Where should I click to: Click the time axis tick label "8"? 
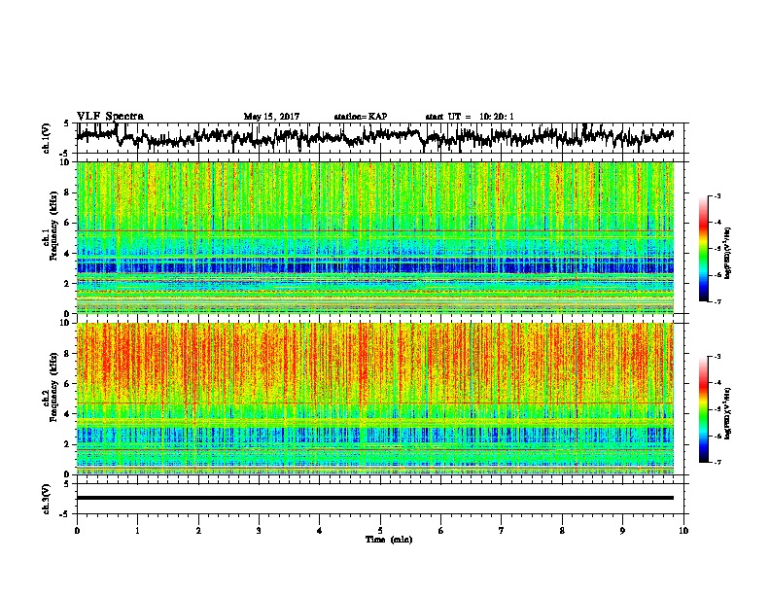562,531
